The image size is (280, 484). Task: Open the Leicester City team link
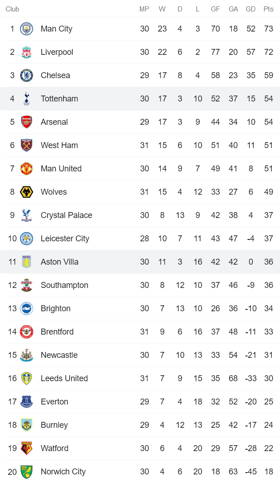pos(65,239)
